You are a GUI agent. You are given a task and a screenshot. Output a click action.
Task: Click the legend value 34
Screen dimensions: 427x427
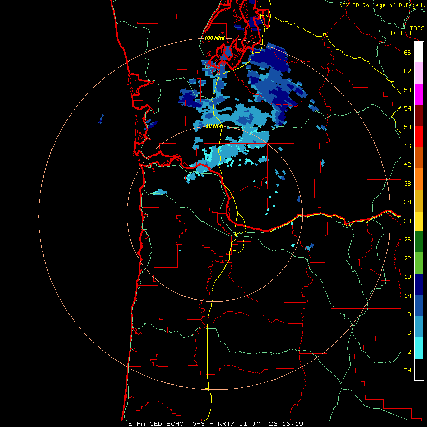(408, 202)
